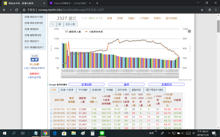Viewport: 220px width, 137px height.
Task: Open 月營收 link in header
Action: coord(131,18)
